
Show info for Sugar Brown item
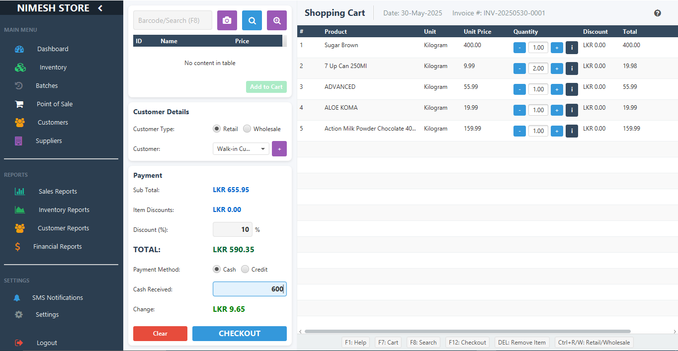572,48
